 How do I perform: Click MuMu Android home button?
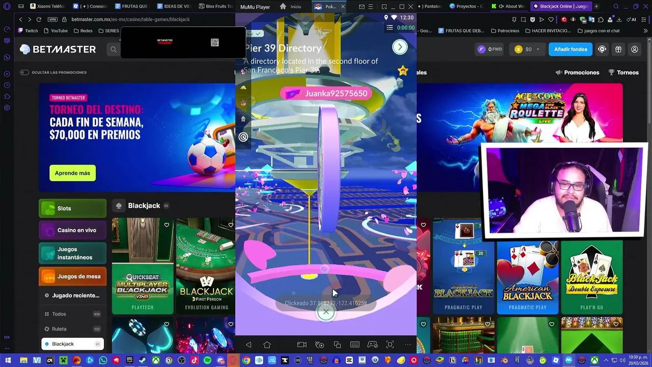pos(267,345)
